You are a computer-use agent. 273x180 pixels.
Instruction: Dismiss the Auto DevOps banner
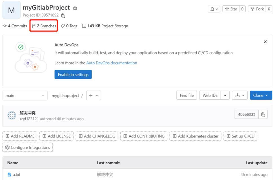(x=265, y=42)
